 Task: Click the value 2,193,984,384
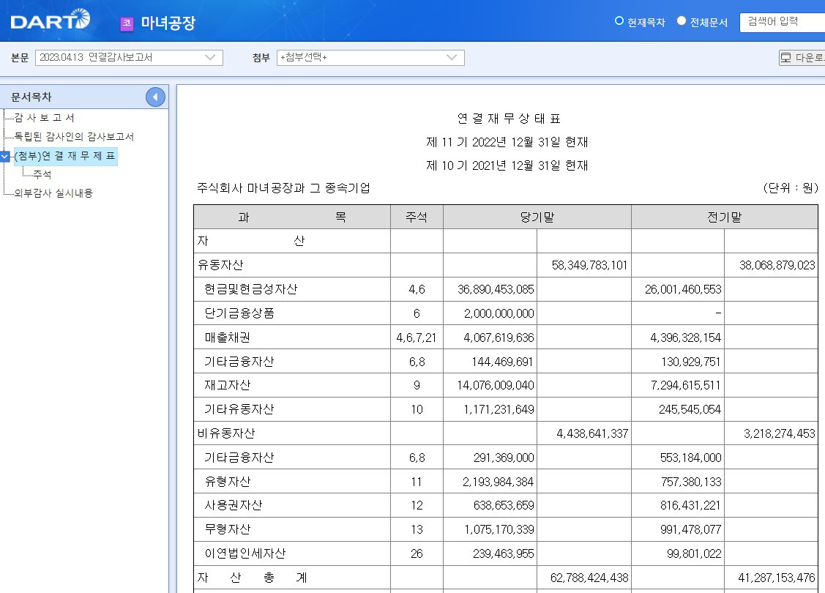pos(499,482)
